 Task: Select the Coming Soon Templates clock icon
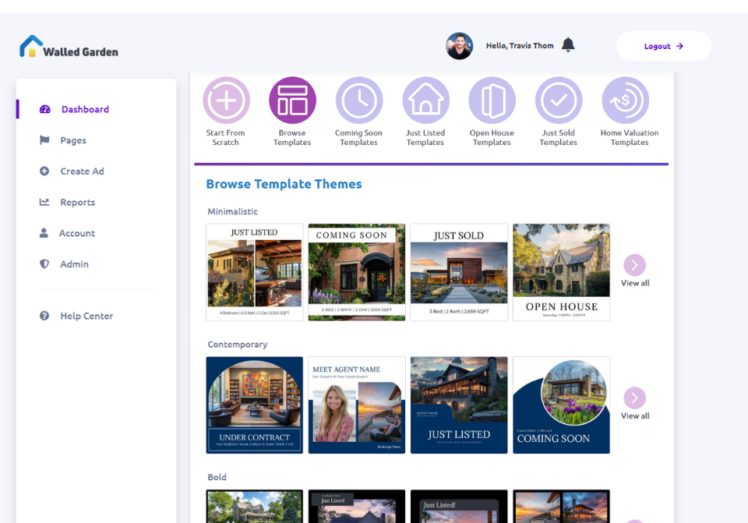[359, 101]
